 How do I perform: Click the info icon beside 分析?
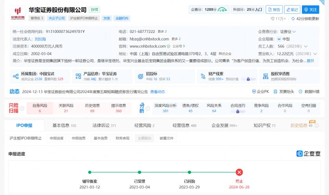(x=148, y=109)
